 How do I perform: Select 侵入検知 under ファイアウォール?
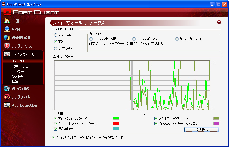pyautogui.click(x=18, y=77)
